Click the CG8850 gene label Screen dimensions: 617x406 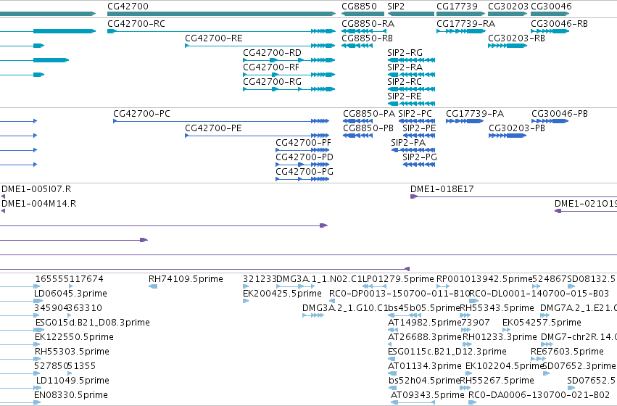click(360, 7)
